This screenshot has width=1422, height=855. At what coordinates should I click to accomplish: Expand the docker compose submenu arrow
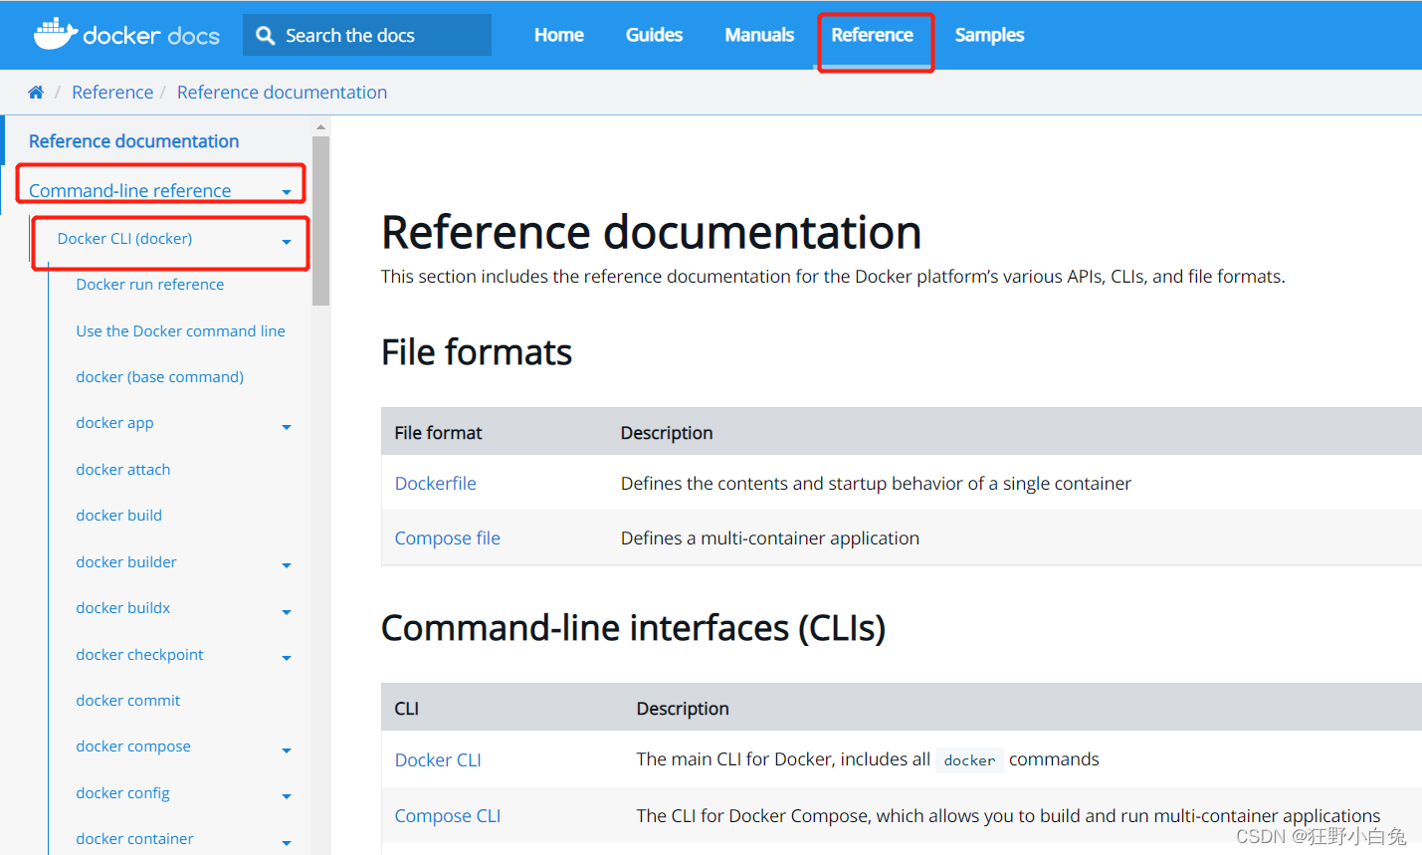pos(287,750)
